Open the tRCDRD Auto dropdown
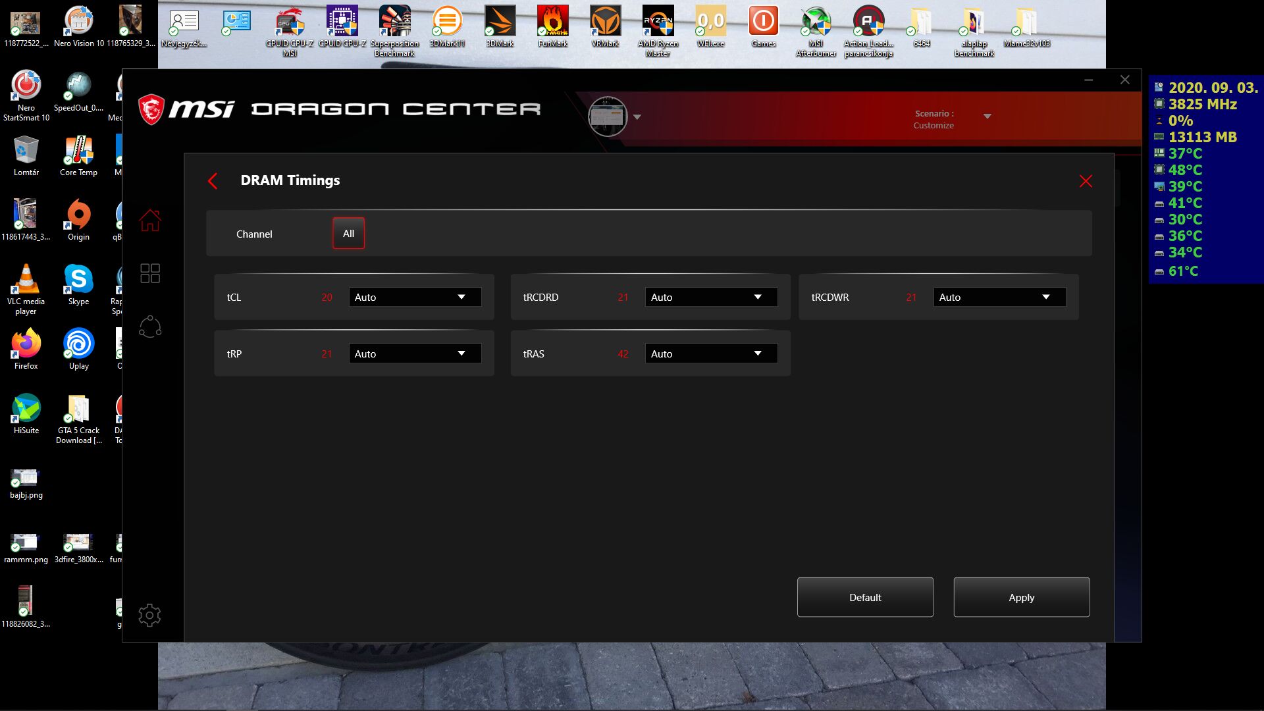Viewport: 1264px width, 711px height. [x=711, y=298]
